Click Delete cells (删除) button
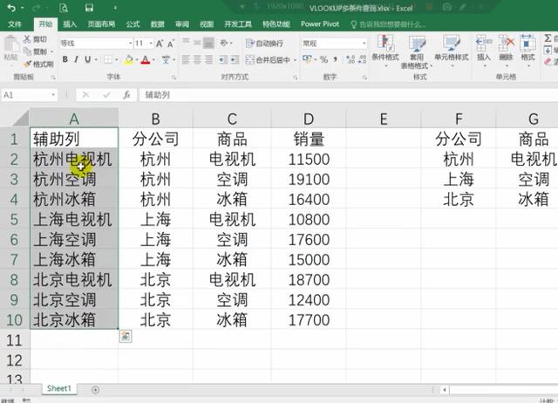 [x=506, y=50]
